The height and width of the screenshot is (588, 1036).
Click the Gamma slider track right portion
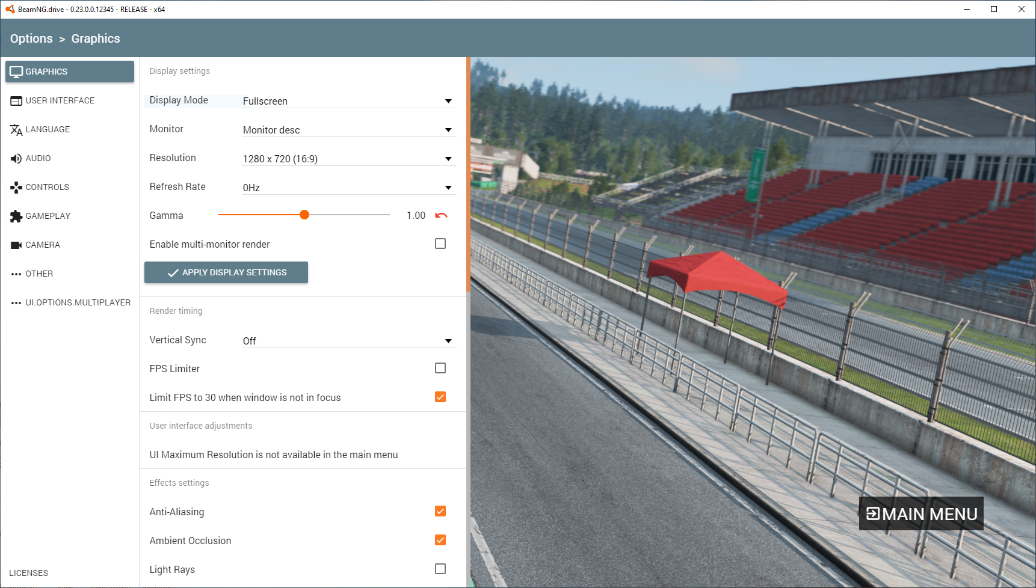click(350, 215)
